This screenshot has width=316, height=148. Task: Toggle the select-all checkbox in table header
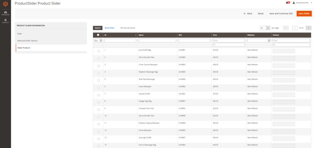(98, 35)
